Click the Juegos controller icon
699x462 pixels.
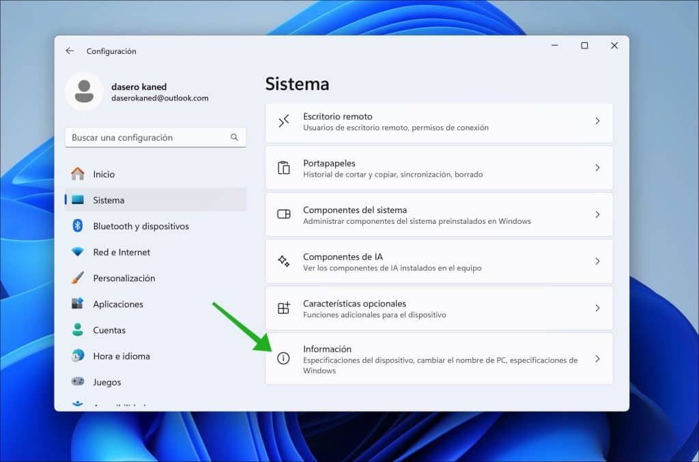click(x=78, y=381)
